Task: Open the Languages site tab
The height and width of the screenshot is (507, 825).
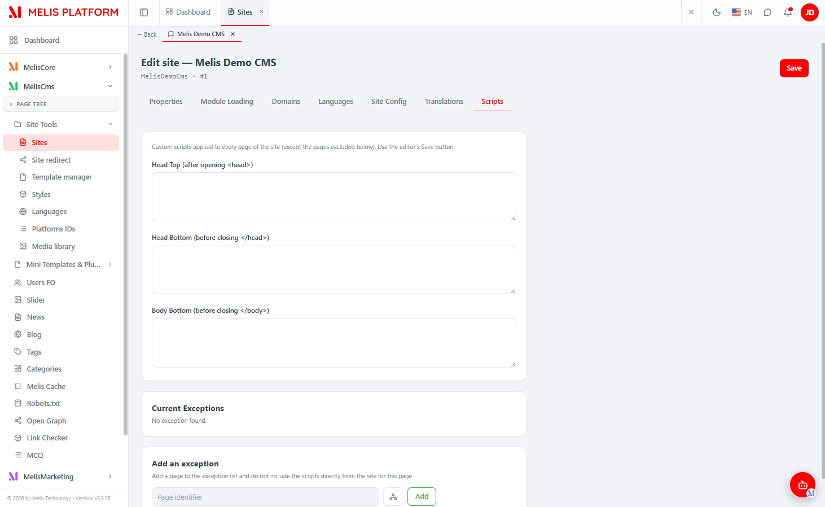Action: 336,102
